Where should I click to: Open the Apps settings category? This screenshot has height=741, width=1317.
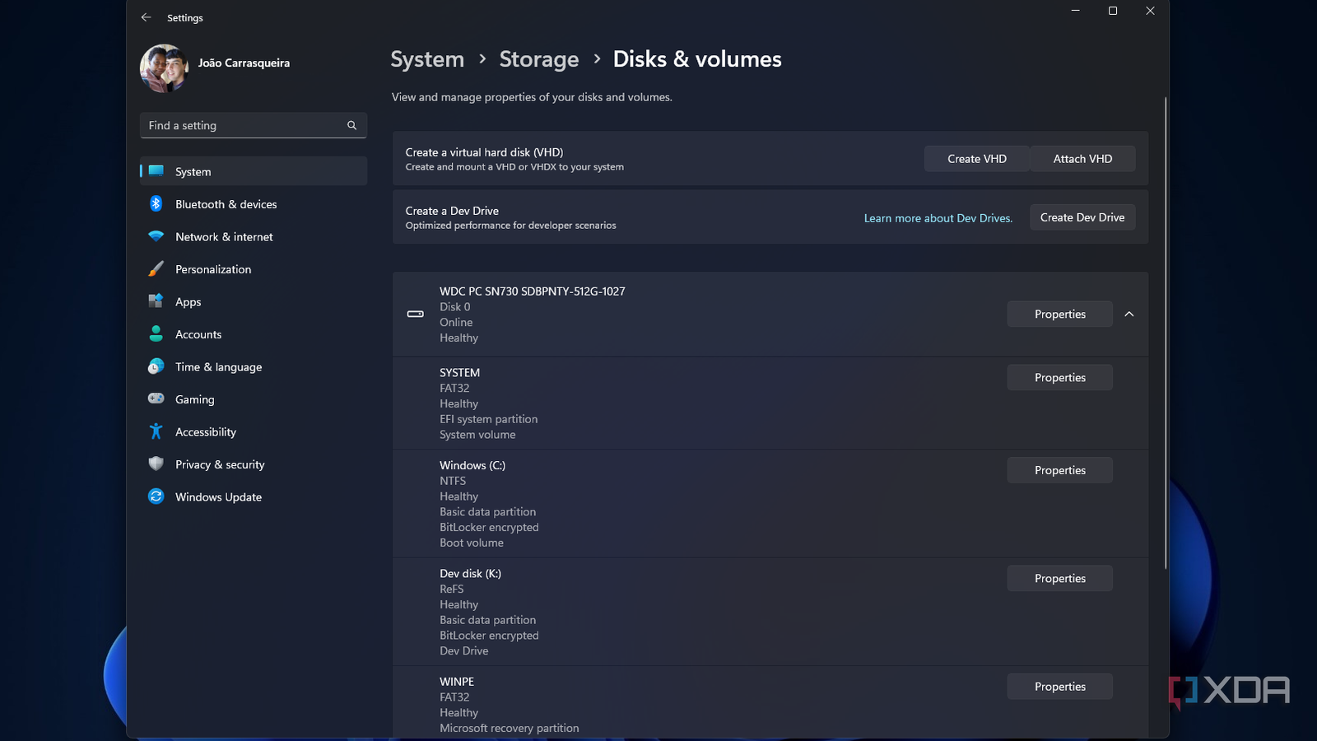point(188,302)
